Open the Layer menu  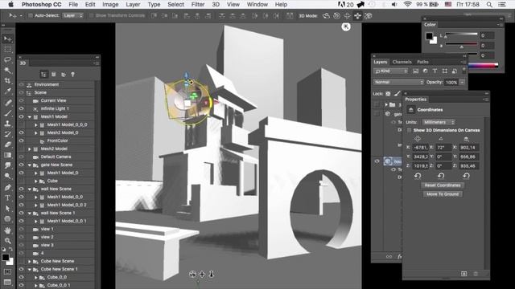pyautogui.click(x=133, y=4)
